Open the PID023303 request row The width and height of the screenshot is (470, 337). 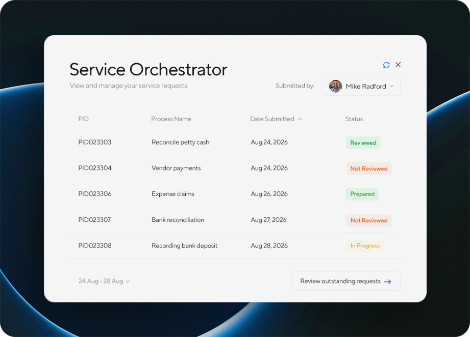click(x=94, y=143)
